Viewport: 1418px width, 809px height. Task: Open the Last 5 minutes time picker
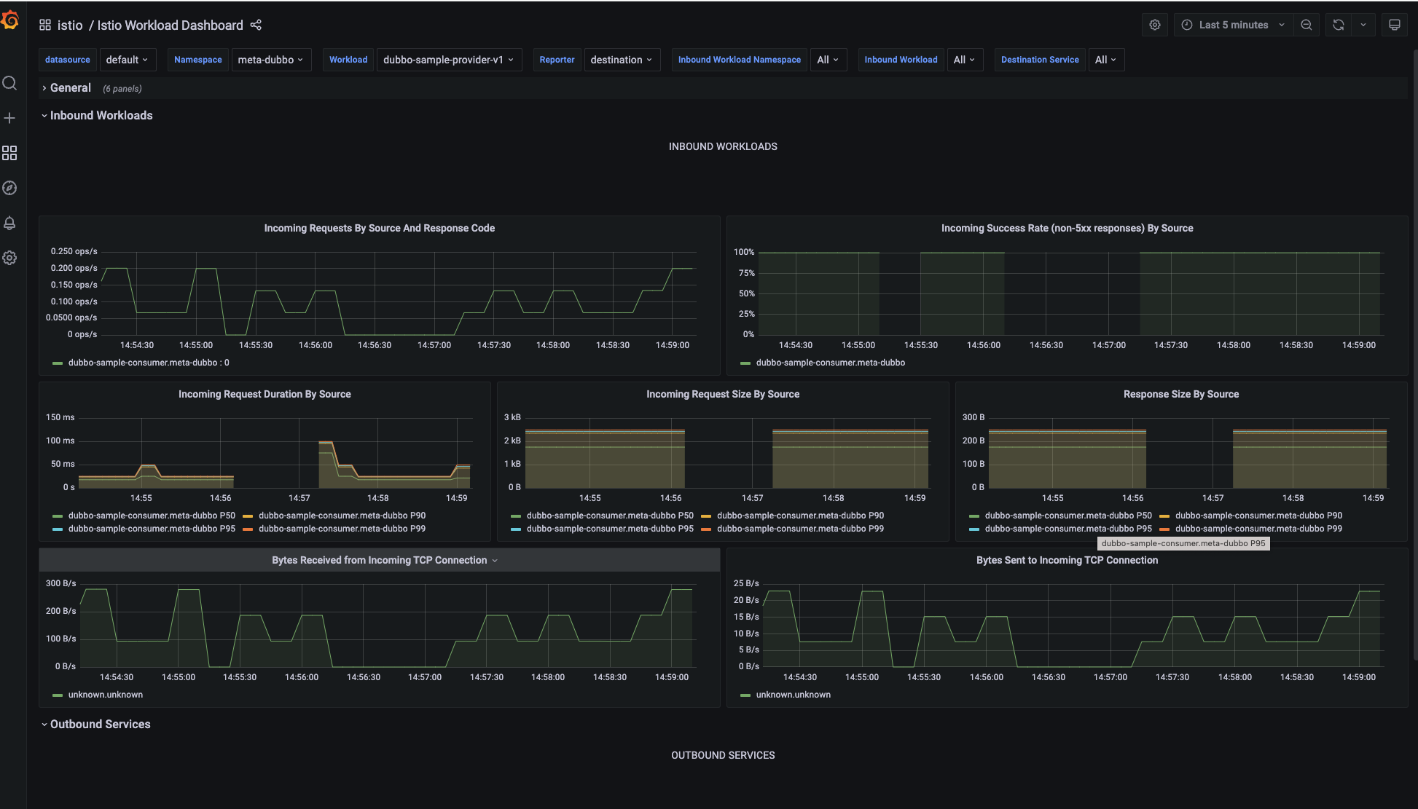pyautogui.click(x=1233, y=25)
